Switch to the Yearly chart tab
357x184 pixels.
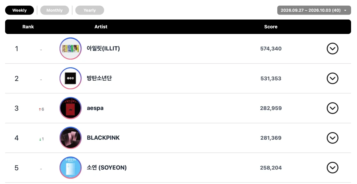90,10
